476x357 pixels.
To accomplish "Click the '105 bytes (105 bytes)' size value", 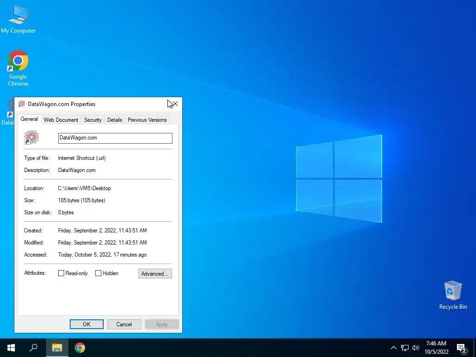I will tap(81, 200).
